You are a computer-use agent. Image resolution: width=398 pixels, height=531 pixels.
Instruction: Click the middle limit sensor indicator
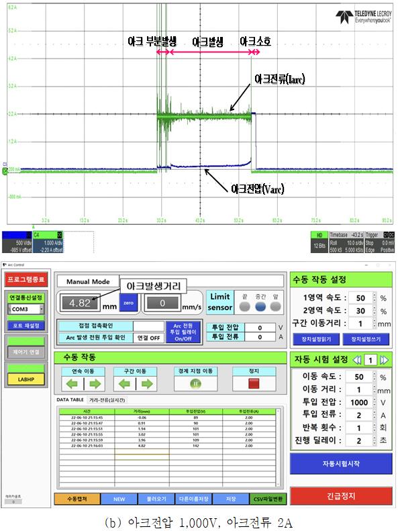[260, 307]
